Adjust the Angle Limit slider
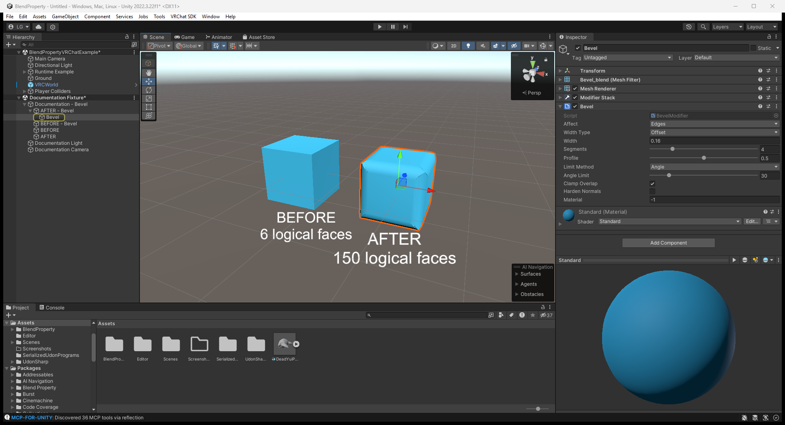 [669, 176]
